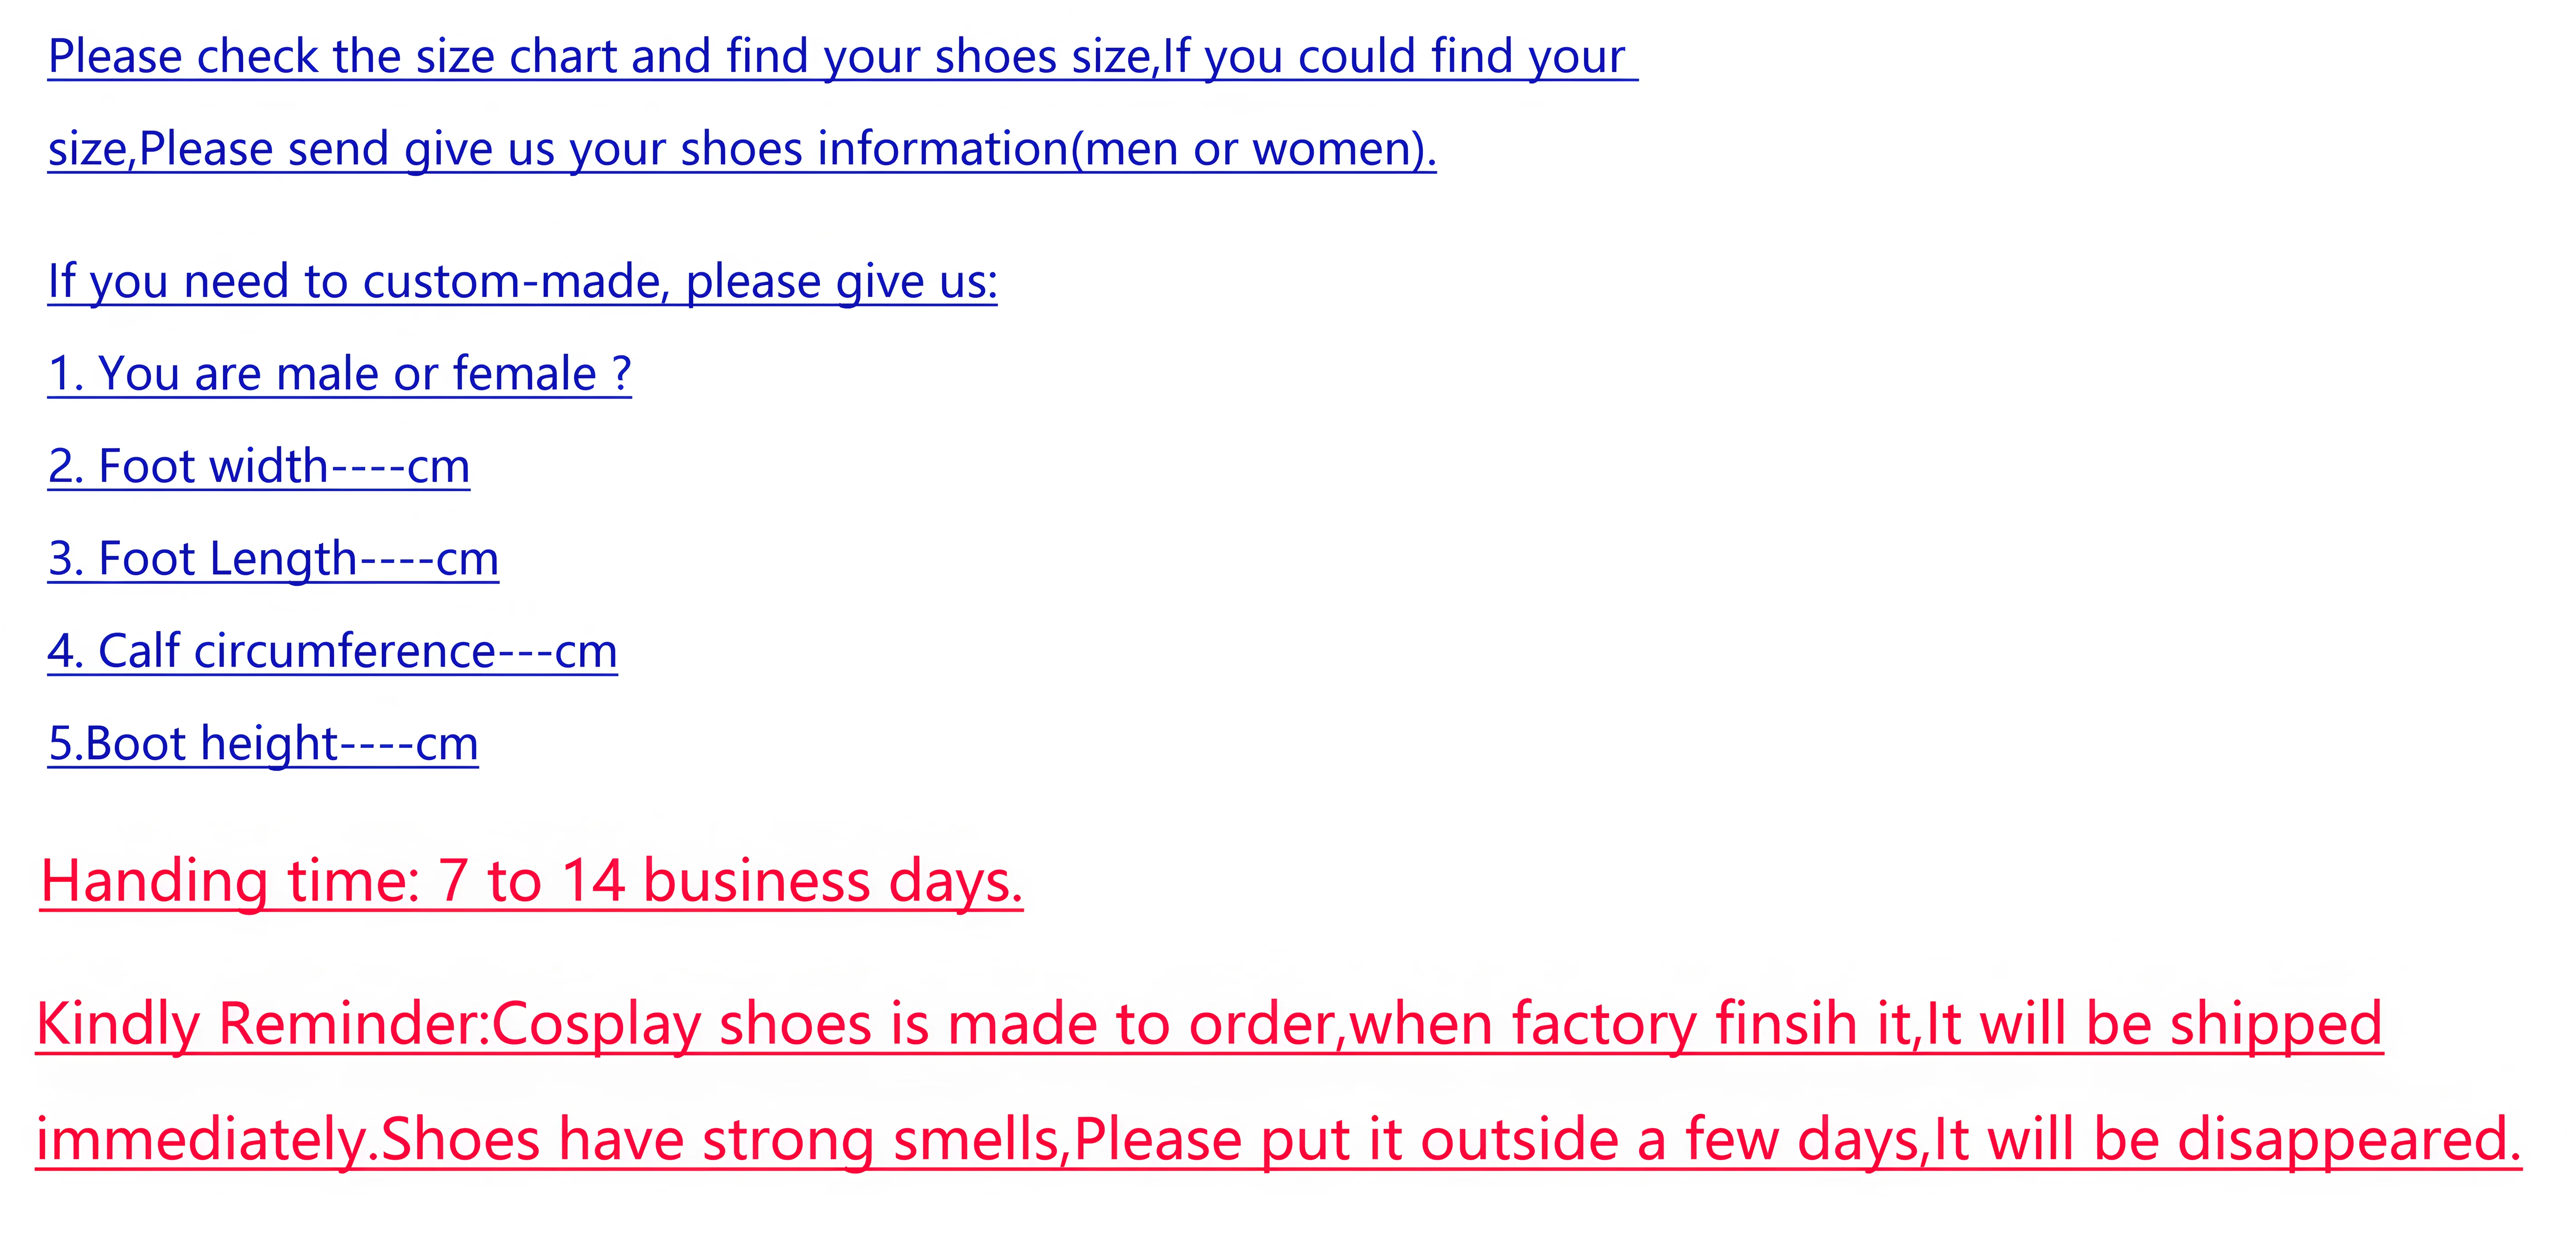The image size is (2567, 1241).
Task: Click the "5.Boot height----cm" link
Action: click(263, 745)
